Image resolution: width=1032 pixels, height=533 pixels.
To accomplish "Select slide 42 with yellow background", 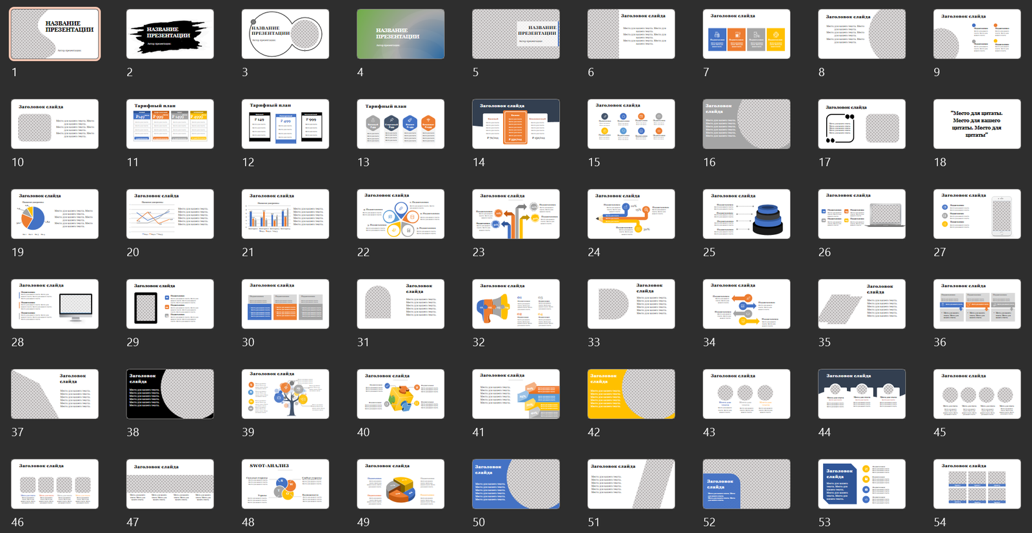I will point(631,394).
